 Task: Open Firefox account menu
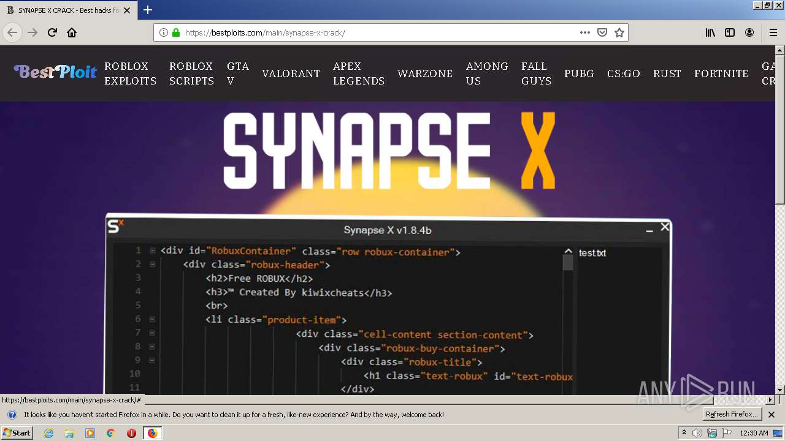749,32
